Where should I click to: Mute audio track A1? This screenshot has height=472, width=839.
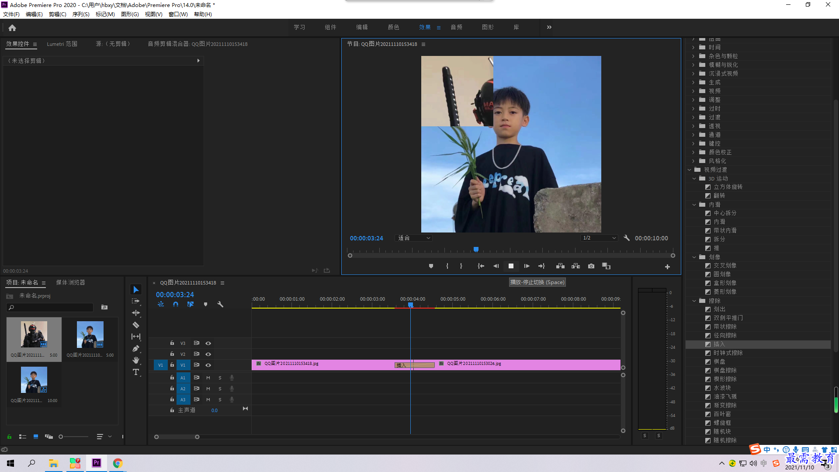(x=208, y=378)
